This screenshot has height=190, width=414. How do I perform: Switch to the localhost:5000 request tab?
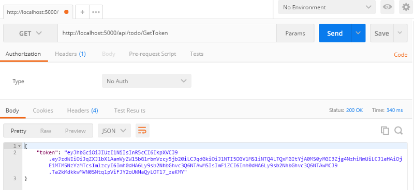coord(38,12)
